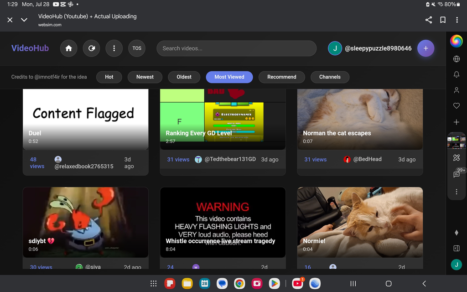
Task: Collapse the page with the chevron arrow
Action: pyautogui.click(x=24, y=20)
